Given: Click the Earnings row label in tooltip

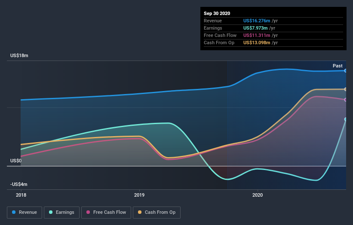Looking at the screenshot, I should pyautogui.click(x=213, y=28).
